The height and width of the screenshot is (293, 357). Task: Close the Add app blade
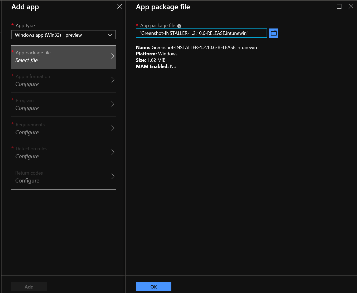pyautogui.click(x=120, y=7)
